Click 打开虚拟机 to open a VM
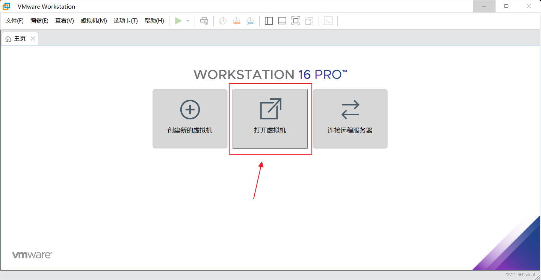The height and width of the screenshot is (280, 541). tap(270, 119)
